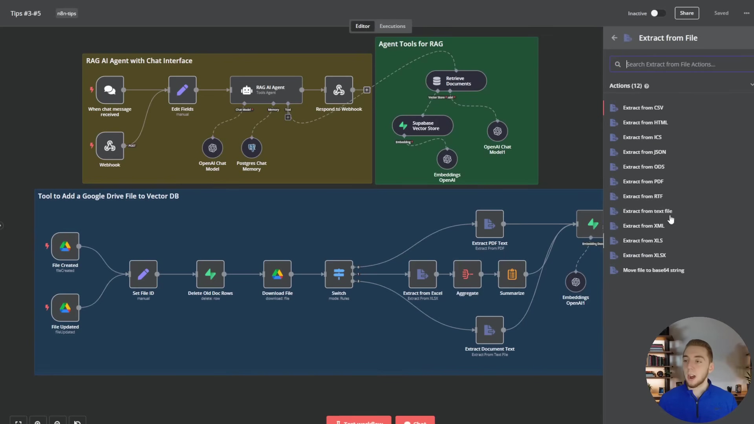Click the Summarize node icon

click(512, 274)
